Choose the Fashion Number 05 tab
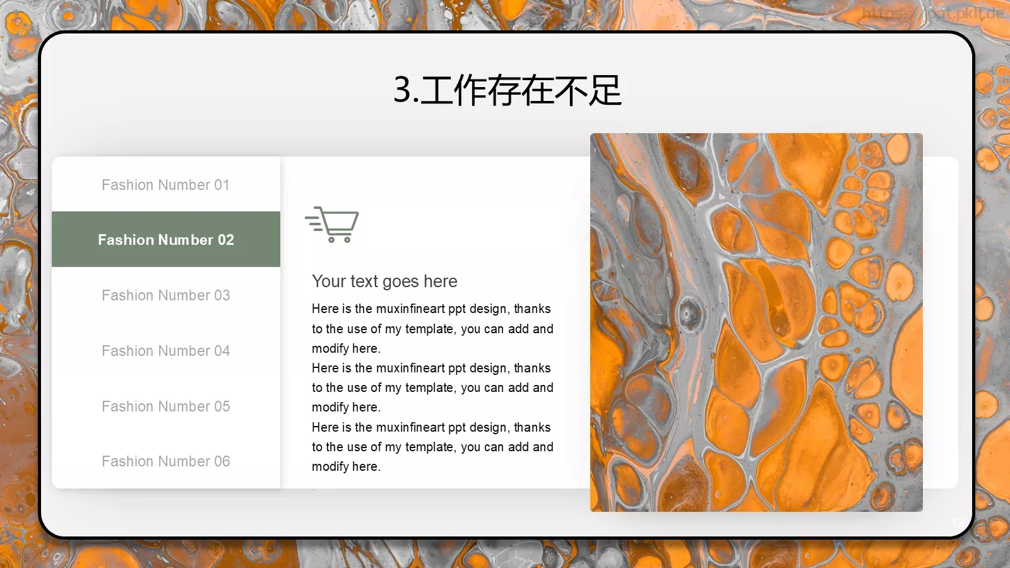This screenshot has height=568, width=1010. click(166, 406)
